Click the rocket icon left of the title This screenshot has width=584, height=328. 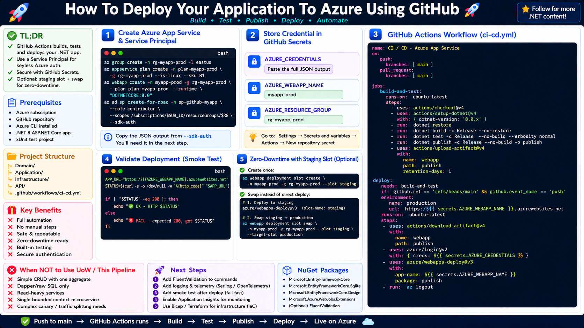click(19, 12)
